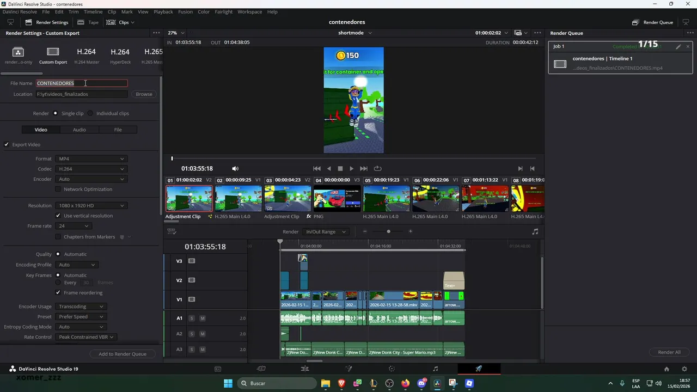Image resolution: width=697 pixels, height=392 pixels.
Task: Select Individual clips render option
Action: (x=90, y=113)
